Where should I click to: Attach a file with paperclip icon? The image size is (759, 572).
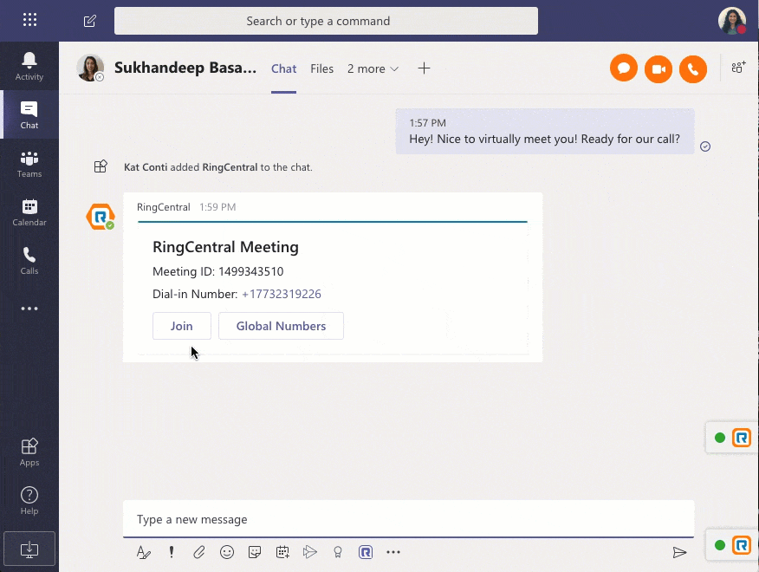[x=199, y=552]
